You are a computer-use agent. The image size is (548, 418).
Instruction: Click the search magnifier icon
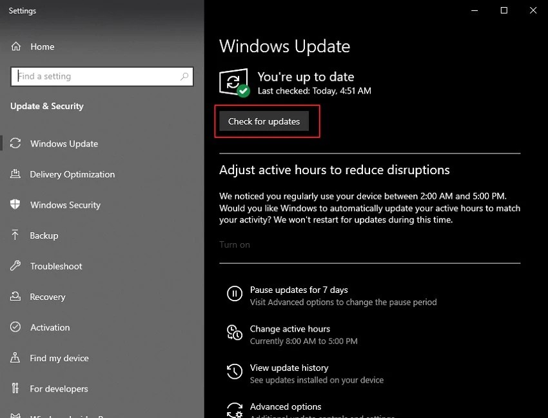(x=184, y=76)
